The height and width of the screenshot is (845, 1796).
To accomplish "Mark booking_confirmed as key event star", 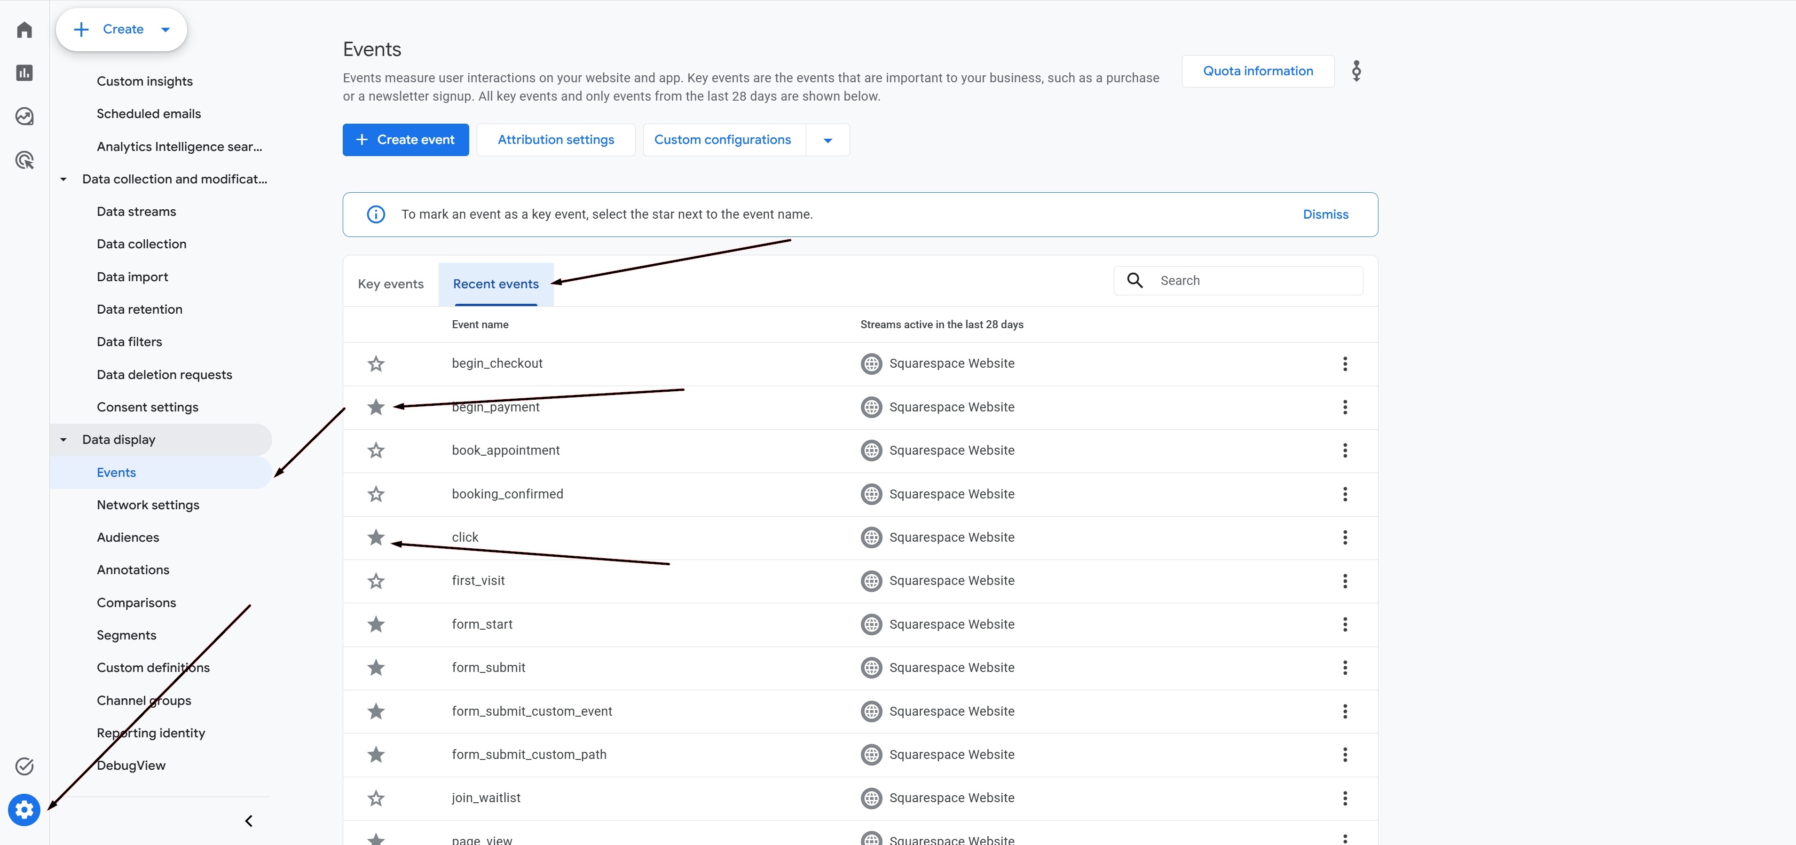I will (x=376, y=494).
